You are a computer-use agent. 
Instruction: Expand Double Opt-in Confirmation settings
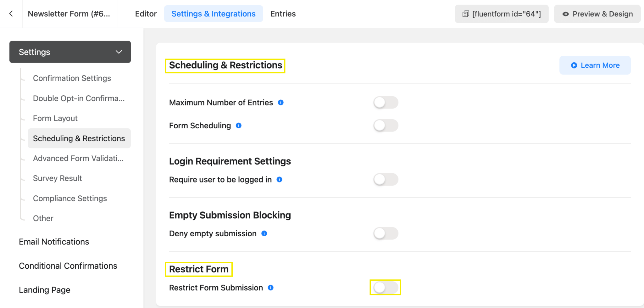pyautogui.click(x=79, y=98)
